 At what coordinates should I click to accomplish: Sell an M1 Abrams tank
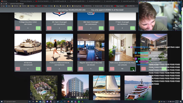pyautogui.click(x=18, y=69)
